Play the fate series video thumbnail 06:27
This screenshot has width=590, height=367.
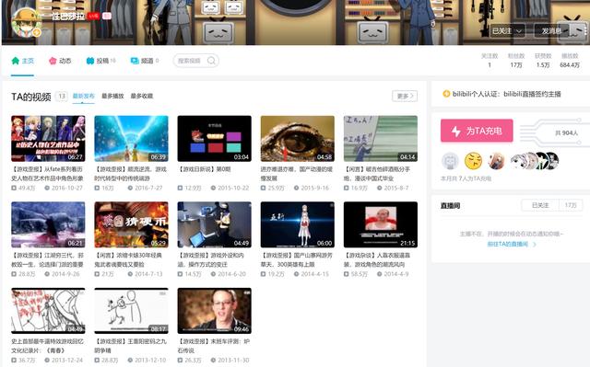click(48, 139)
